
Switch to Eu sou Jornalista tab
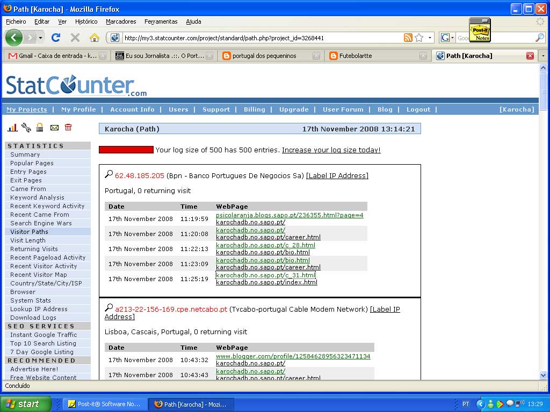(163, 56)
